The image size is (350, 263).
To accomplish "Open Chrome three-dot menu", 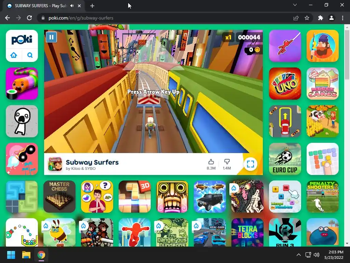I will pos(342,18).
